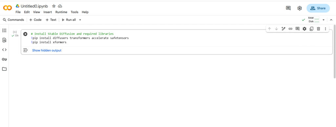Open the View menu
336x127 pixels.
tap(36, 12)
